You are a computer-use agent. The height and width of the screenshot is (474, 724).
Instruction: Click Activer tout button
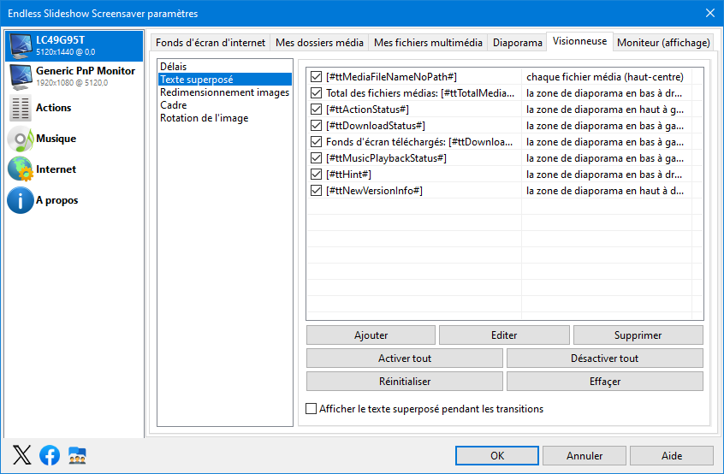(x=405, y=358)
